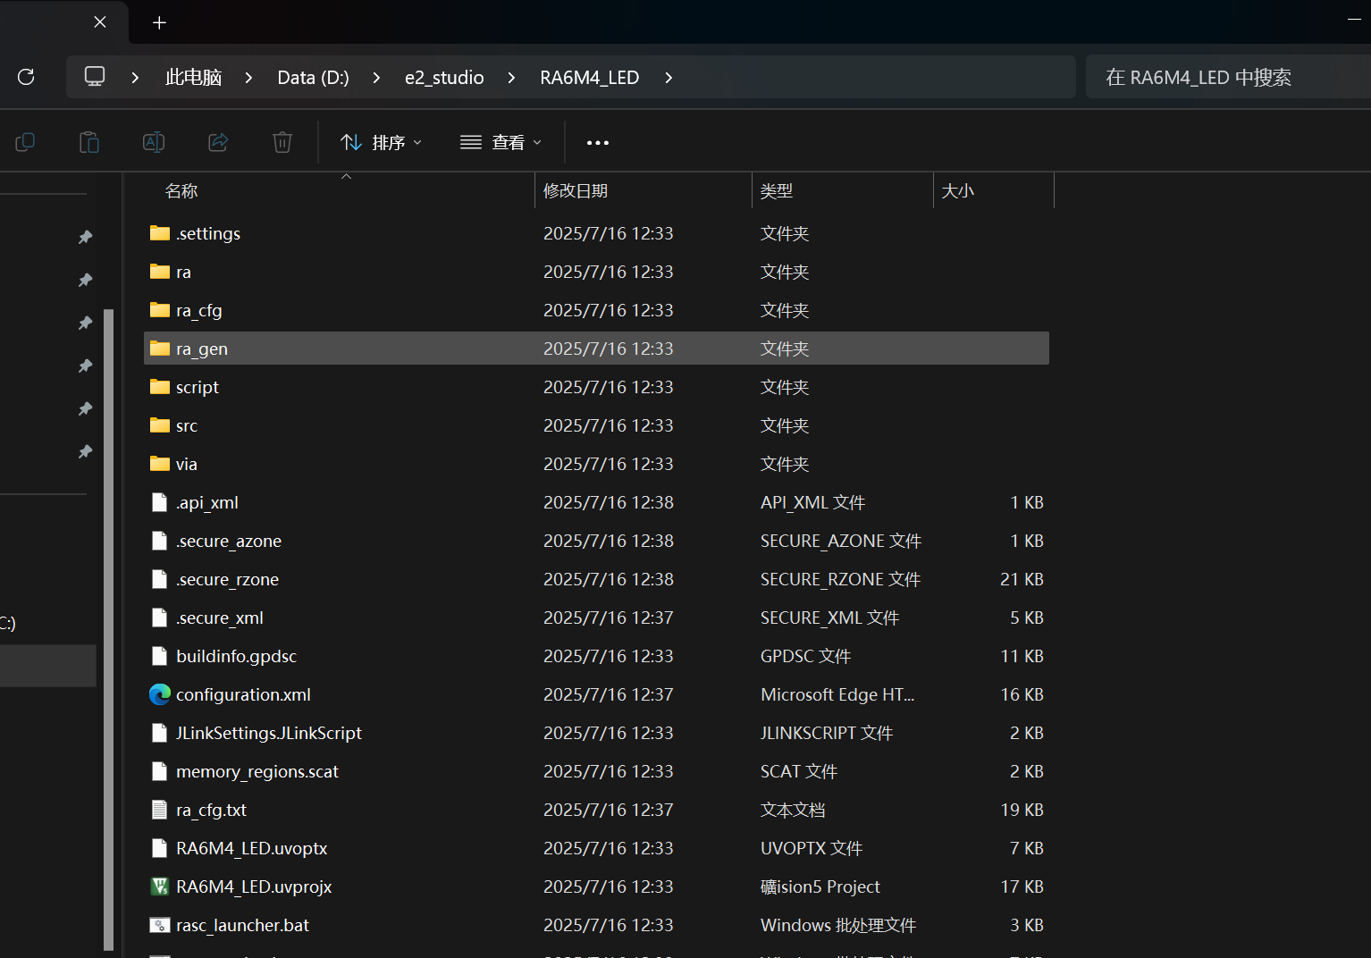Open the 排序 sort dropdown
The width and height of the screenshot is (1371, 958).
click(x=382, y=143)
